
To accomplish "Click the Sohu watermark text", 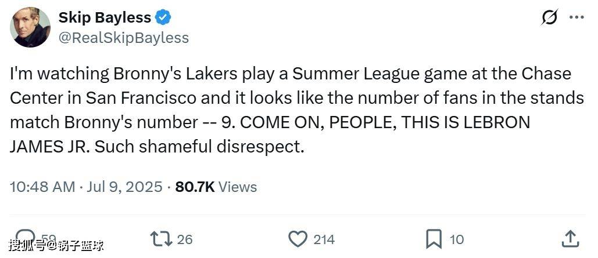I will pyautogui.click(x=56, y=246).
